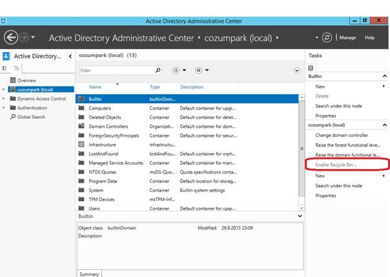The width and height of the screenshot is (390, 277).
Task: Click Raise the forest functional level
Action: point(348,145)
